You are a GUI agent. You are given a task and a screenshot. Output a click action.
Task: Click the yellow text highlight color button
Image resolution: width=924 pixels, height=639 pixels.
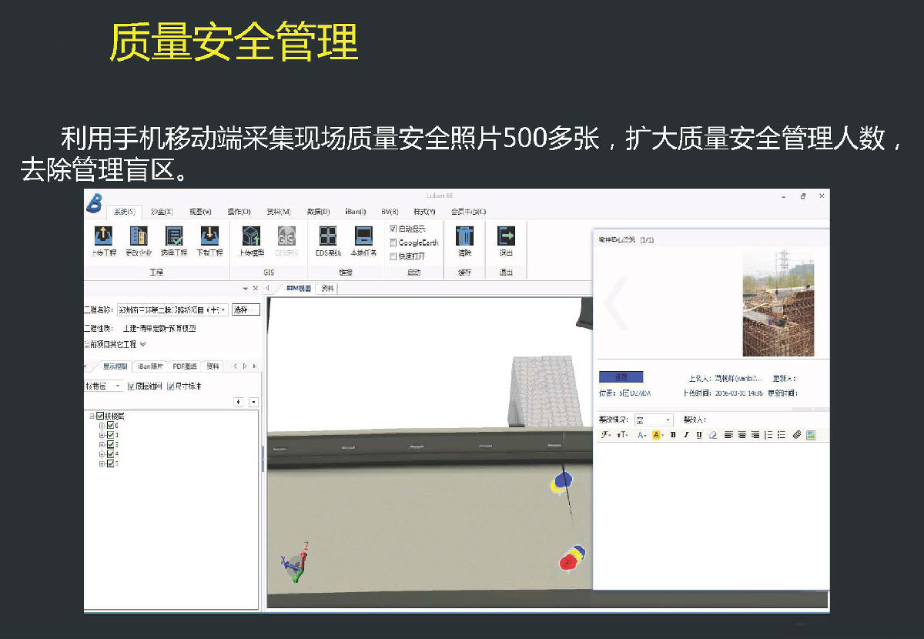[657, 435]
